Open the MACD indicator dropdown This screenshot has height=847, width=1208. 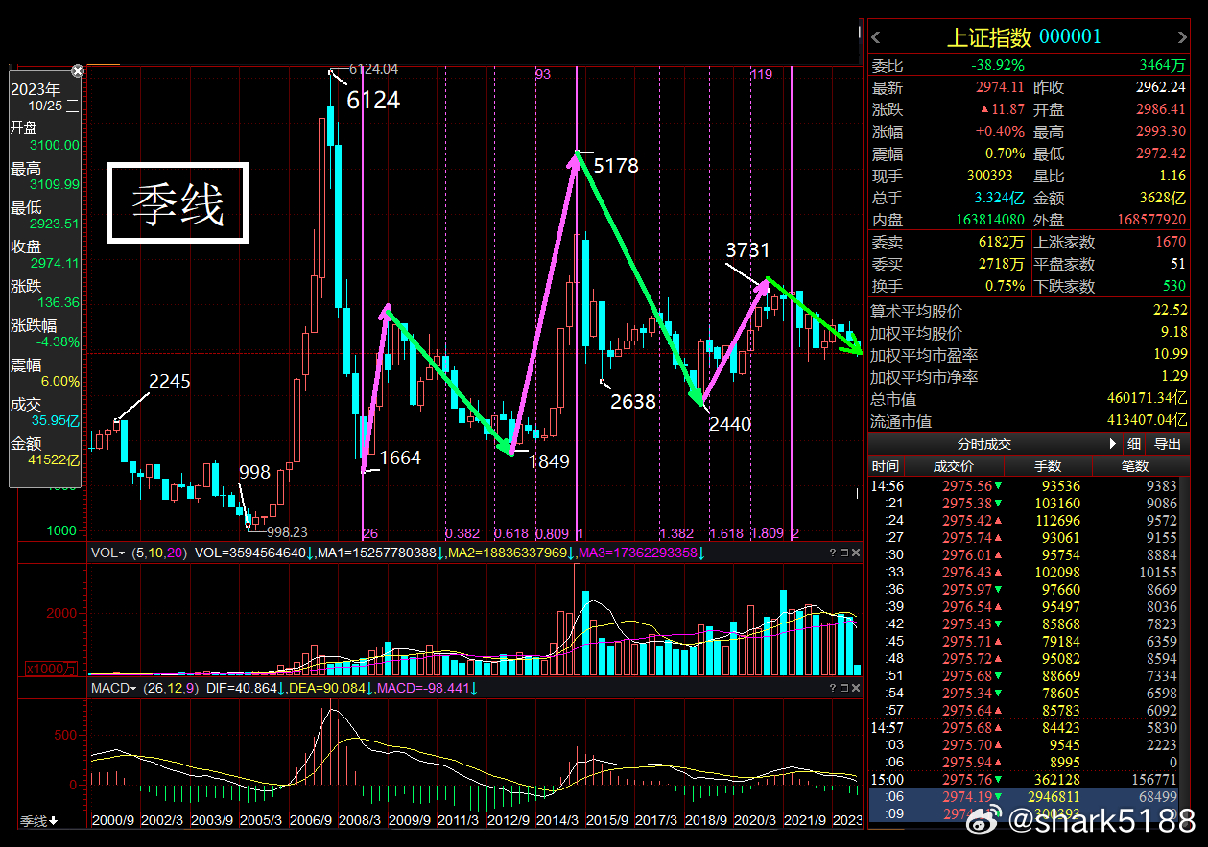click(113, 689)
